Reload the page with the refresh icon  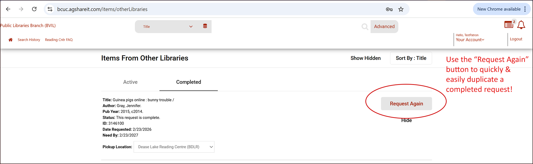tap(34, 9)
